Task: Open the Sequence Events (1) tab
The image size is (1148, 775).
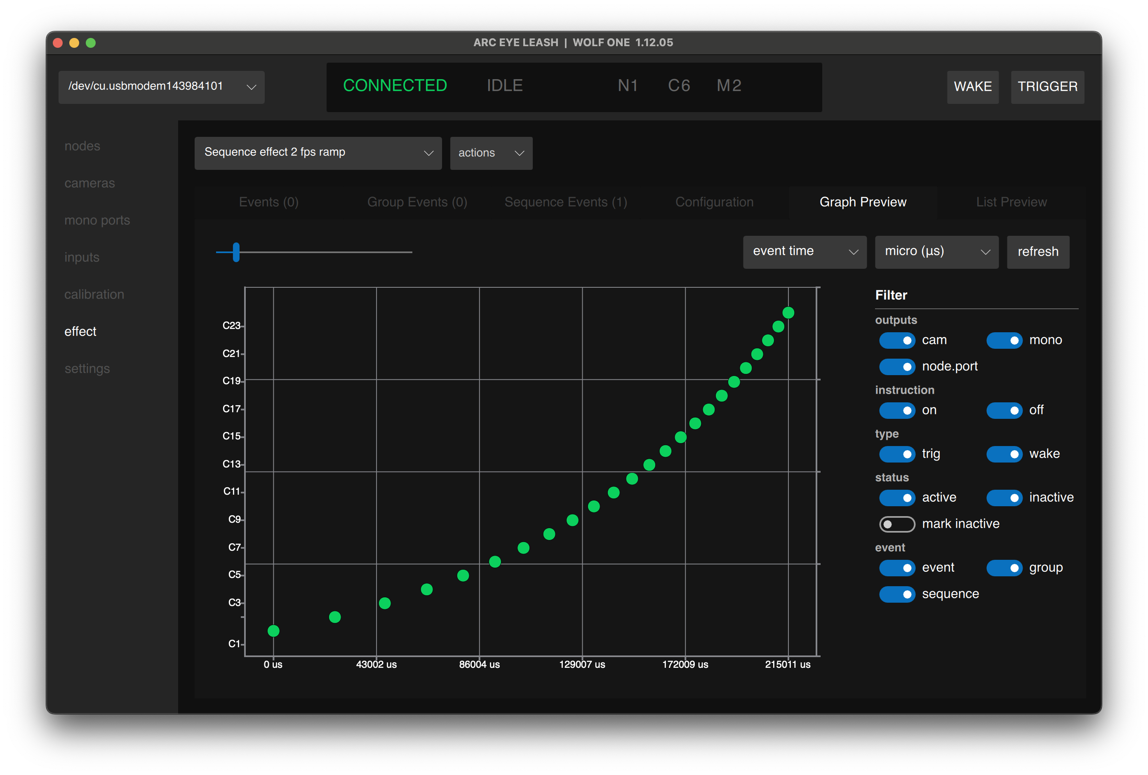Action: (x=566, y=202)
